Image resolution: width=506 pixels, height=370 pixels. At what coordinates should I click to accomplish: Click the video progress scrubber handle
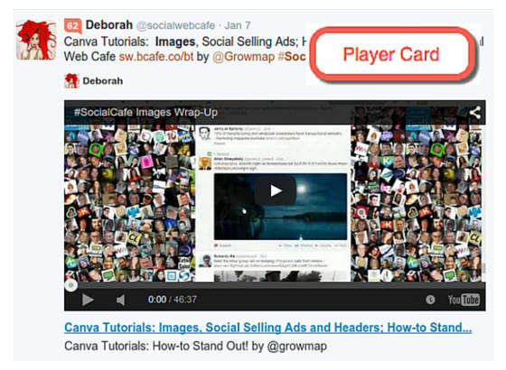click(x=70, y=285)
